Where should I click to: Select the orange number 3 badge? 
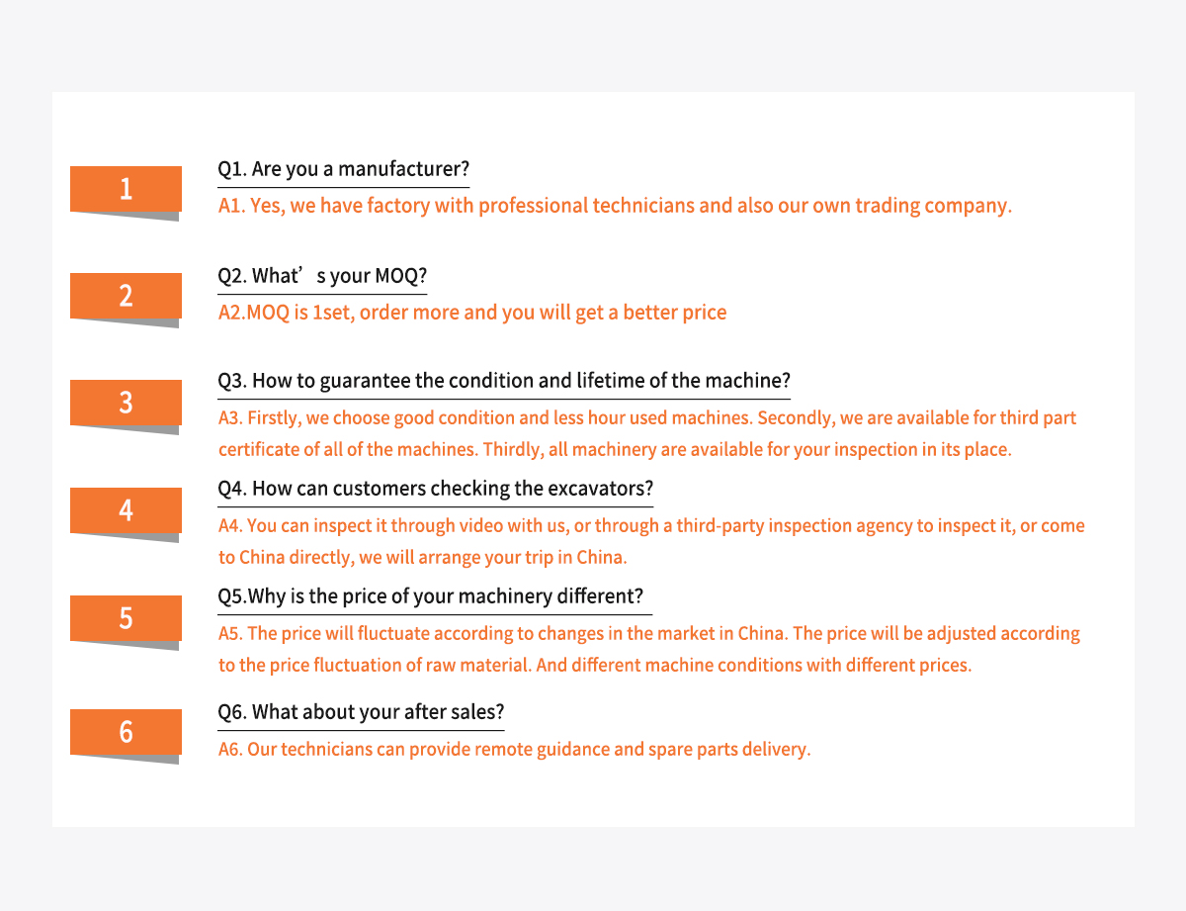click(126, 403)
